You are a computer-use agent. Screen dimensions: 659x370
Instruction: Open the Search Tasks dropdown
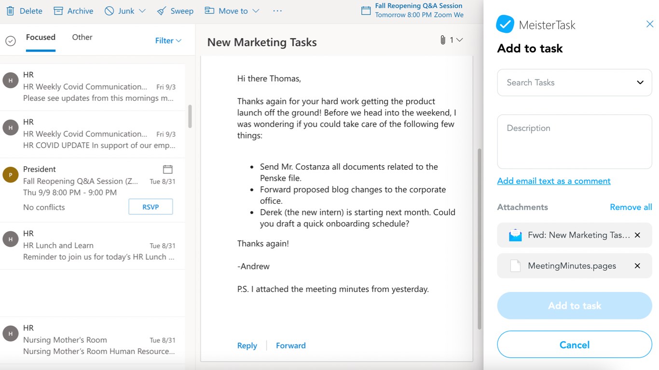tap(640, 82)
